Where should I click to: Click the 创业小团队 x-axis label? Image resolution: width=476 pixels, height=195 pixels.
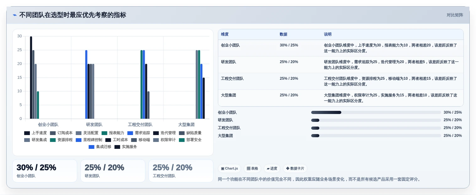[48, 125]
